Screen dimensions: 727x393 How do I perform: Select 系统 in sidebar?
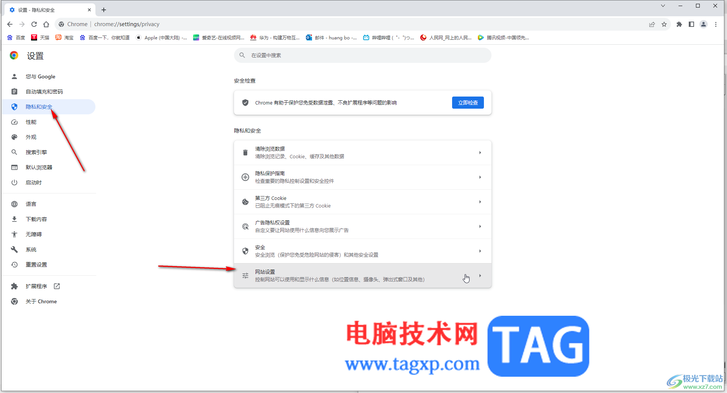[48, 250]
